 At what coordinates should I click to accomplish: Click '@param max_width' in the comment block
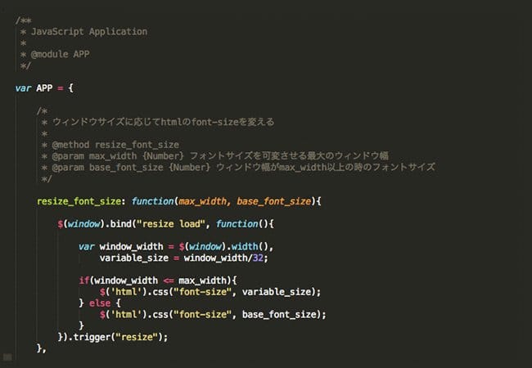pyautogui.click(x=94, y=156)
